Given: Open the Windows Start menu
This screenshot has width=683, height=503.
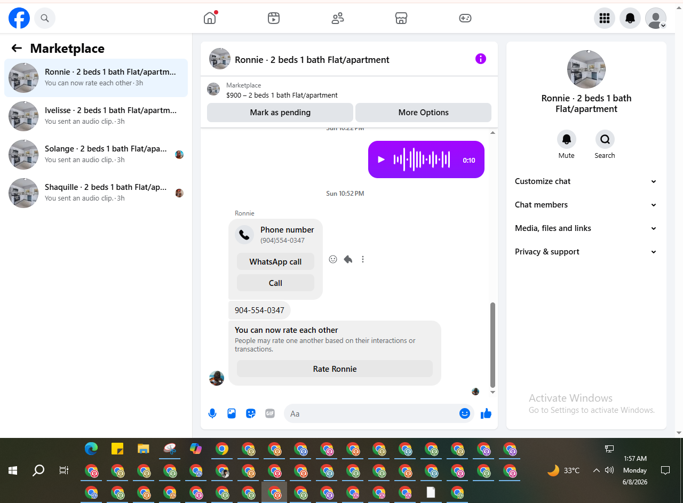Looking at the screenshot, I should pos(13,470).
